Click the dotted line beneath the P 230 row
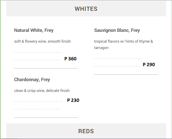 click(37, 109)
